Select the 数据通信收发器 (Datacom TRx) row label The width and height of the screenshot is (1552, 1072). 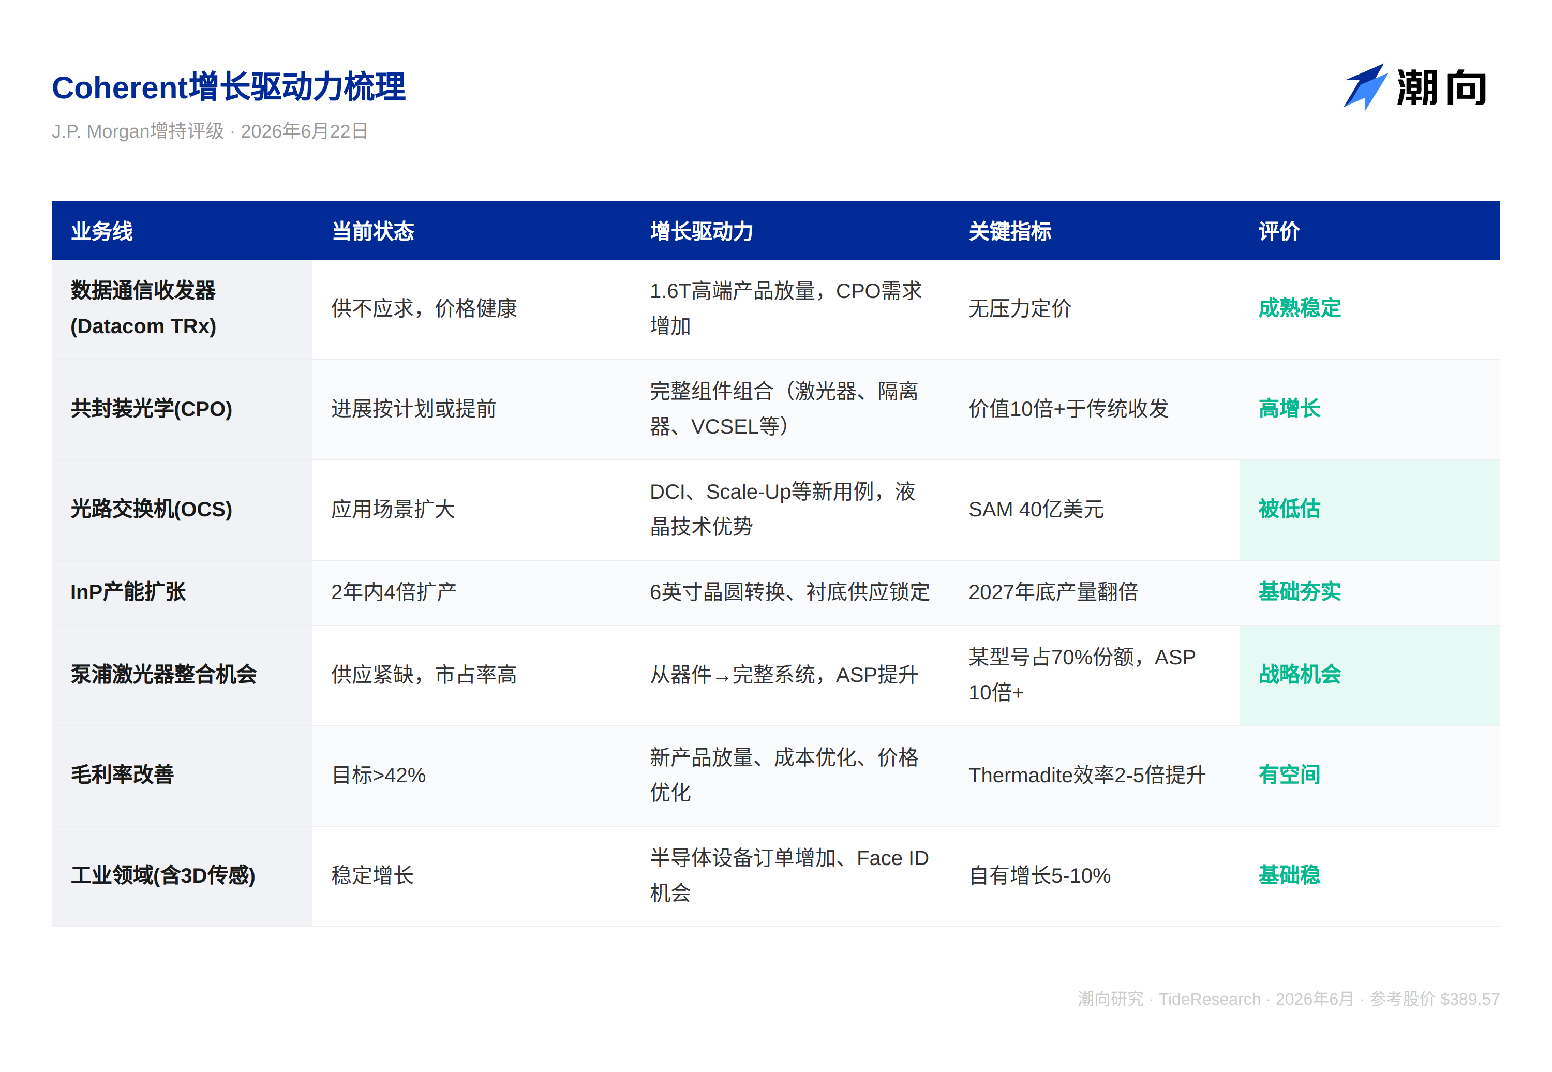pos(144,308)
